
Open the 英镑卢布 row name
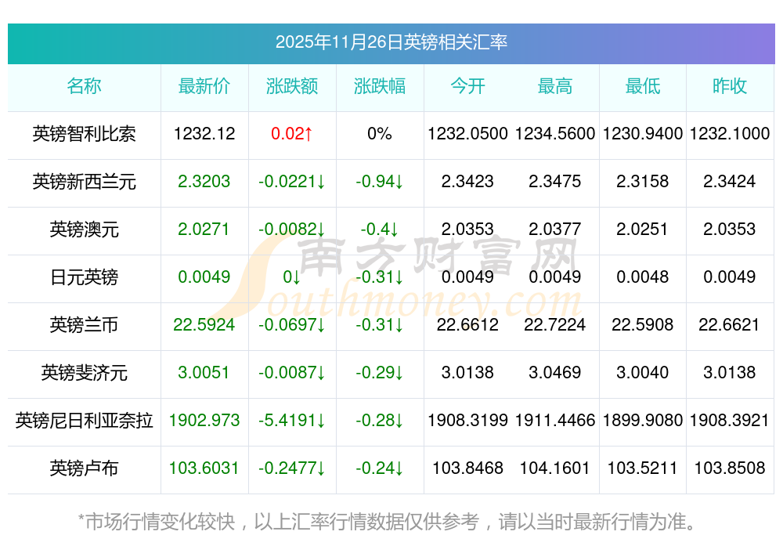coord(84,468)
